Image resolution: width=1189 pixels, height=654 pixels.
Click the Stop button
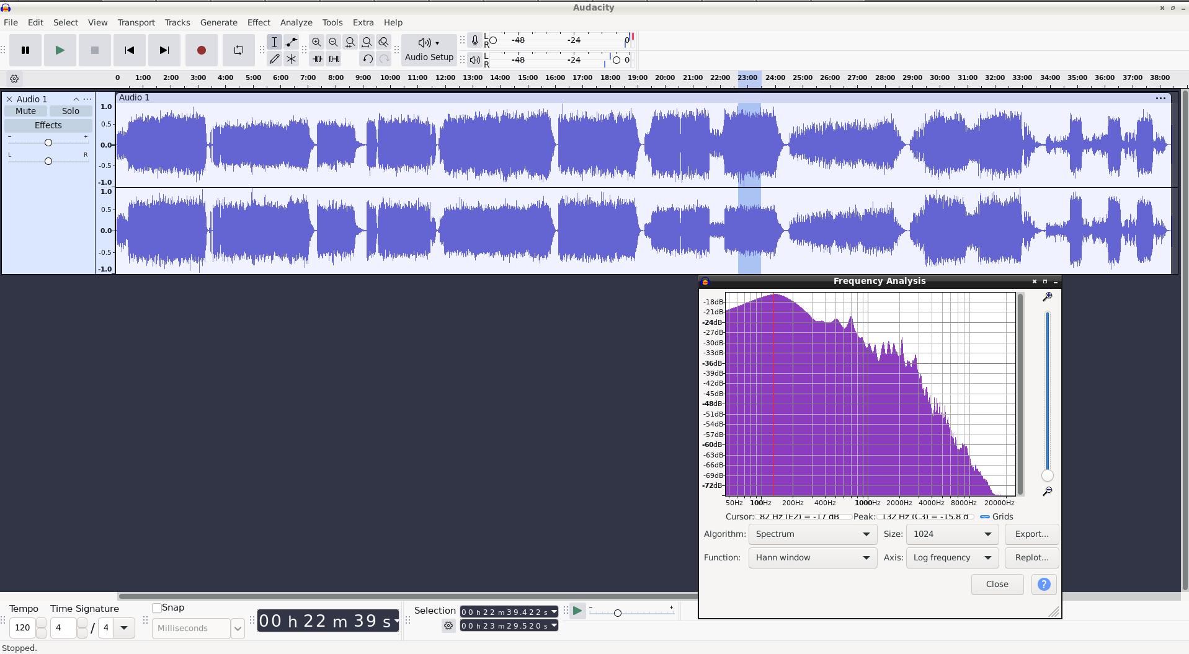tap(95, 50)
